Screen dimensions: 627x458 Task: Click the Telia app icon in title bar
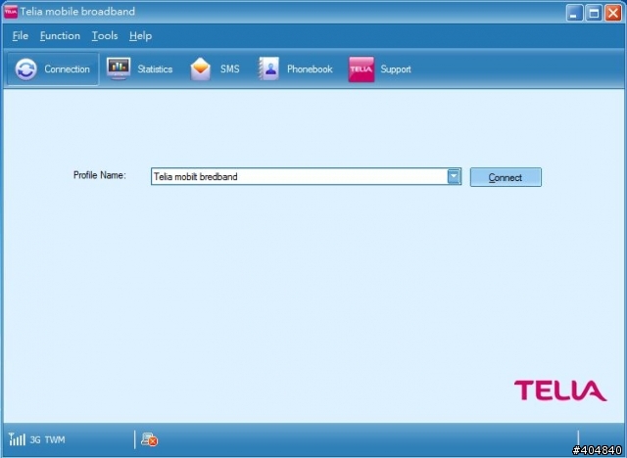coord(11,12)
